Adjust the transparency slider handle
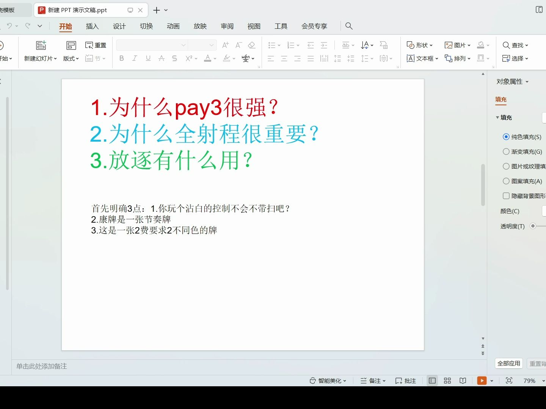The width and height of the screenshot is (546, 409). click(x=533, y=226)
